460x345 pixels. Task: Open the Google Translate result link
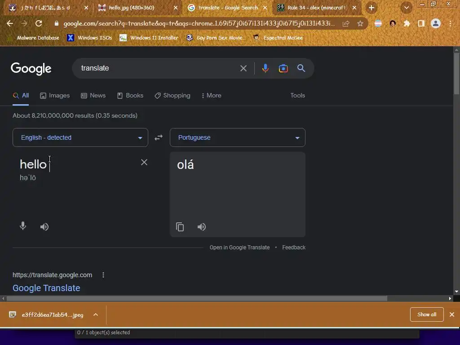click(46, 288)
